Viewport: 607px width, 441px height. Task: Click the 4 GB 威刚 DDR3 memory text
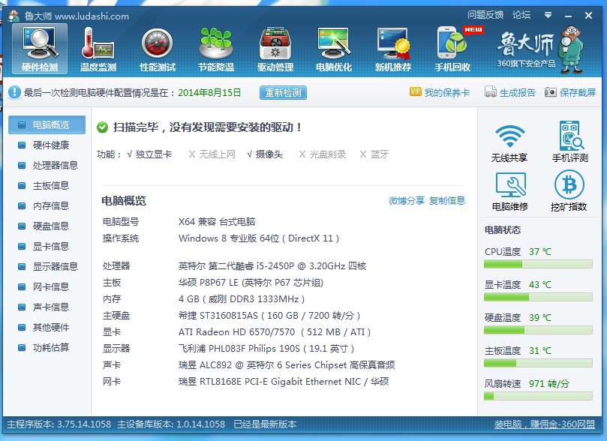tap(242, 299)
